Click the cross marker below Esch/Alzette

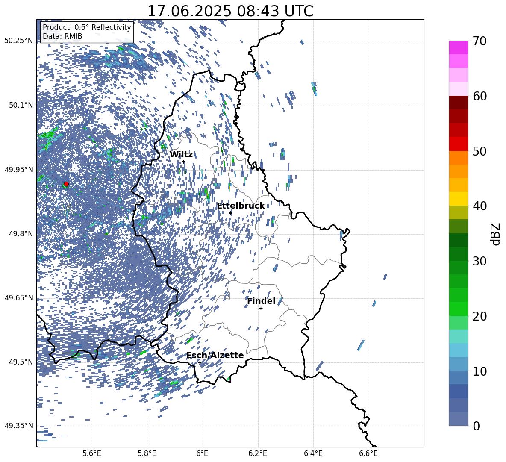200,362
